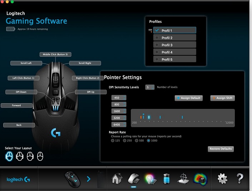
Task: Select the 125 report rate option
Action: point(113,141)
